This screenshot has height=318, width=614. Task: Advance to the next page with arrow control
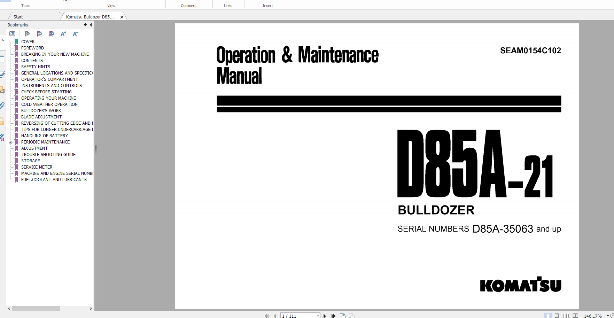[x=325, y=316]
